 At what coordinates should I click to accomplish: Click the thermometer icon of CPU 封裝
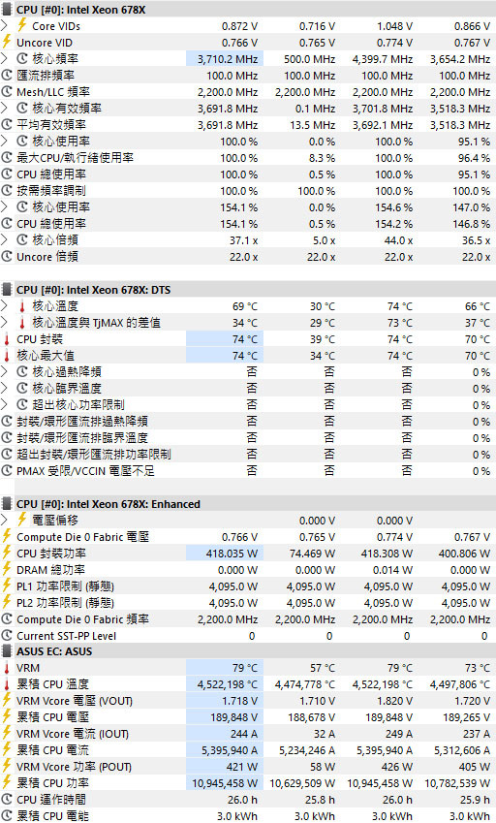pos(7,339)
